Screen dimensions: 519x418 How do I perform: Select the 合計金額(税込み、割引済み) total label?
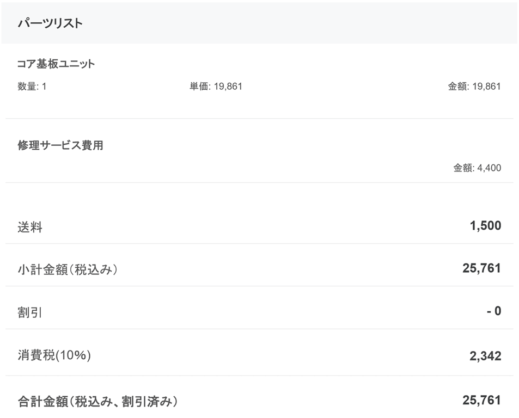tap(97, 402)
